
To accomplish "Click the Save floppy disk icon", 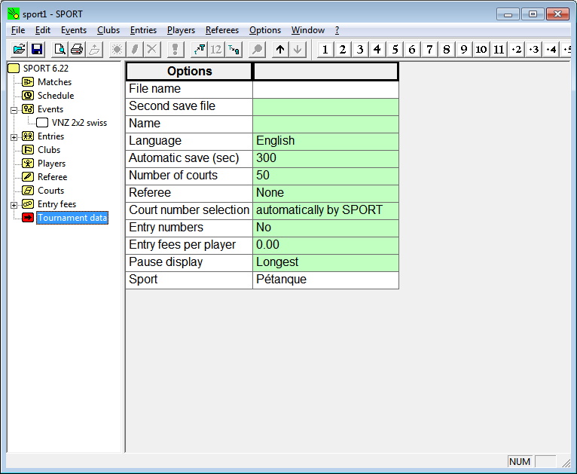I will tap(37, 50).
